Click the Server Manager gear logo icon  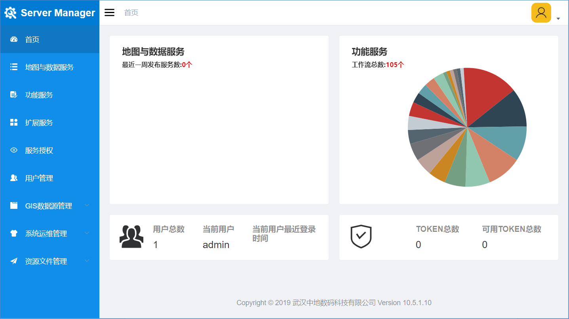pyautogui.click(x=10, y=13)
